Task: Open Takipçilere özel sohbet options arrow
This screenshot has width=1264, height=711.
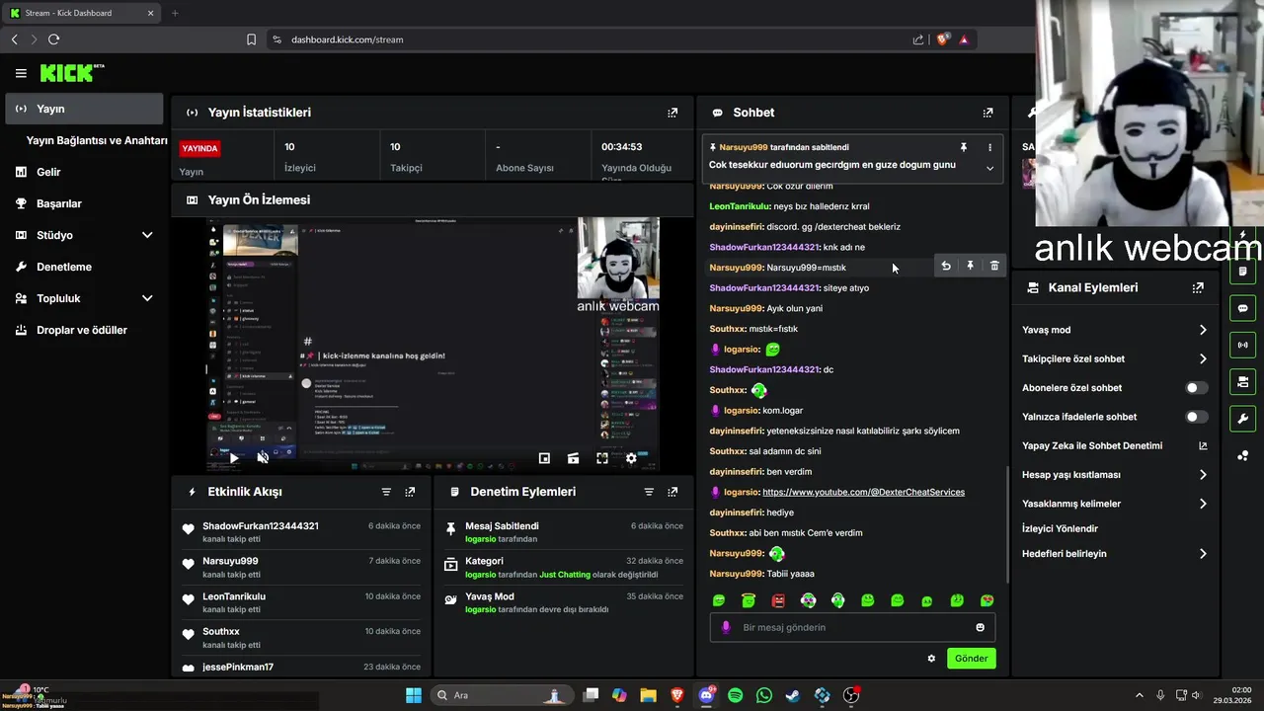Action: (1203, 358)
